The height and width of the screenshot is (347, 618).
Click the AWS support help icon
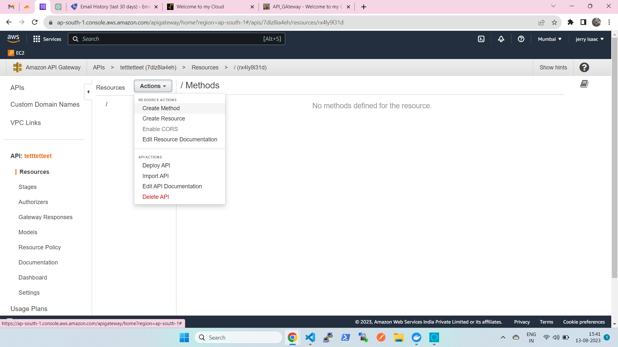[521, 39]
